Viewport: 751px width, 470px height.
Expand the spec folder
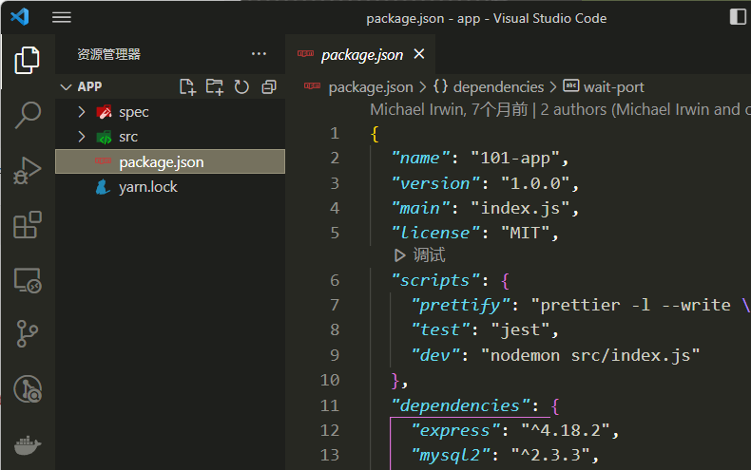tap(82, 112)
